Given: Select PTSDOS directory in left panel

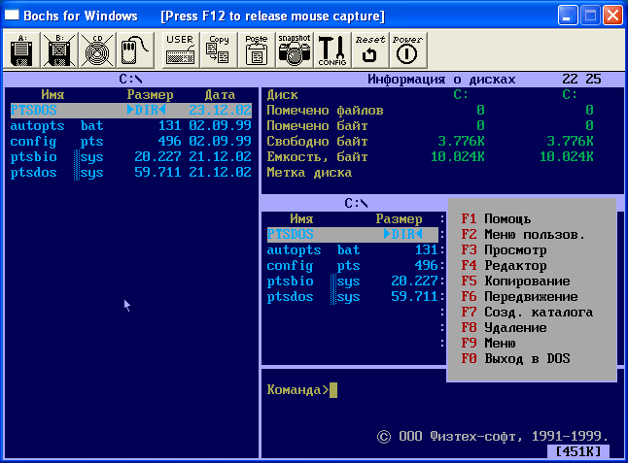Looking at the screenshot, I should point(131,110).
